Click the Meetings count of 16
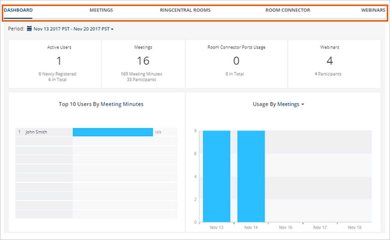 click(x=143, y=61)
